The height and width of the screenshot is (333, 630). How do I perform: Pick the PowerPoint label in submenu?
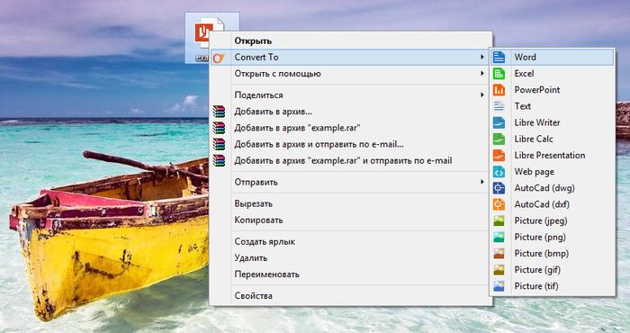(x=536, y=90)
